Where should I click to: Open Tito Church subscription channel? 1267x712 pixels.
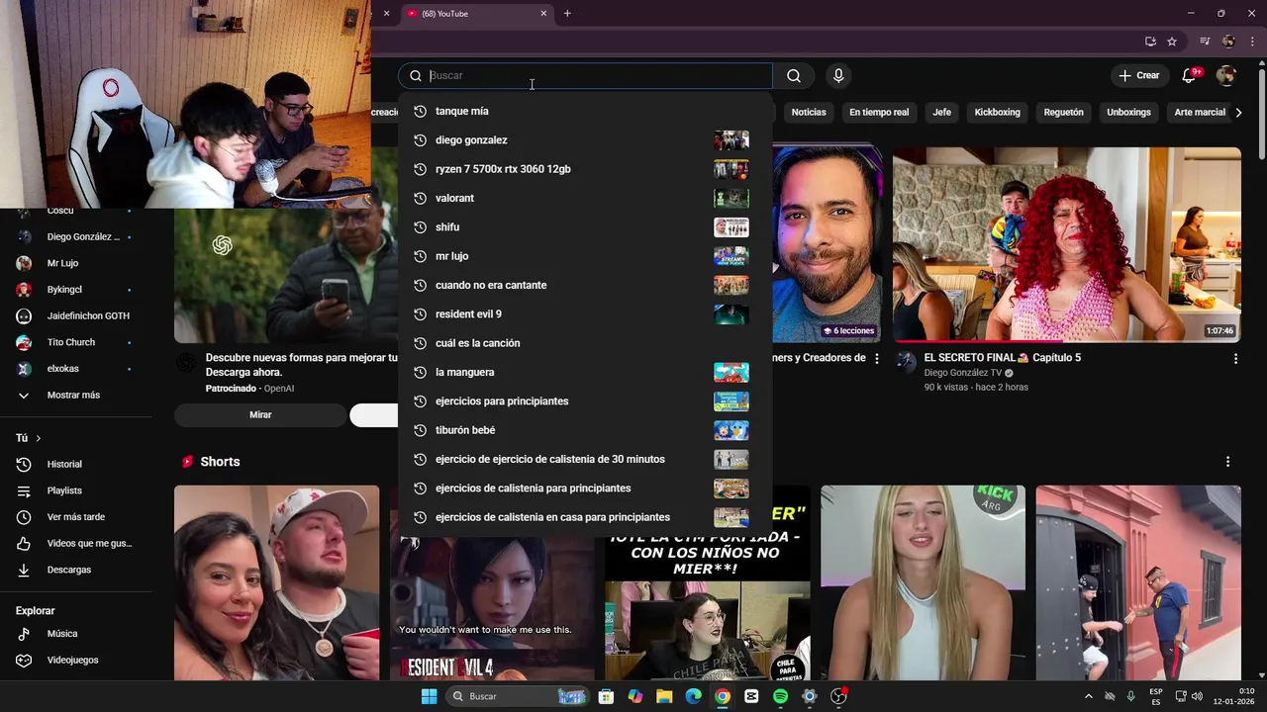coord(75,342)
